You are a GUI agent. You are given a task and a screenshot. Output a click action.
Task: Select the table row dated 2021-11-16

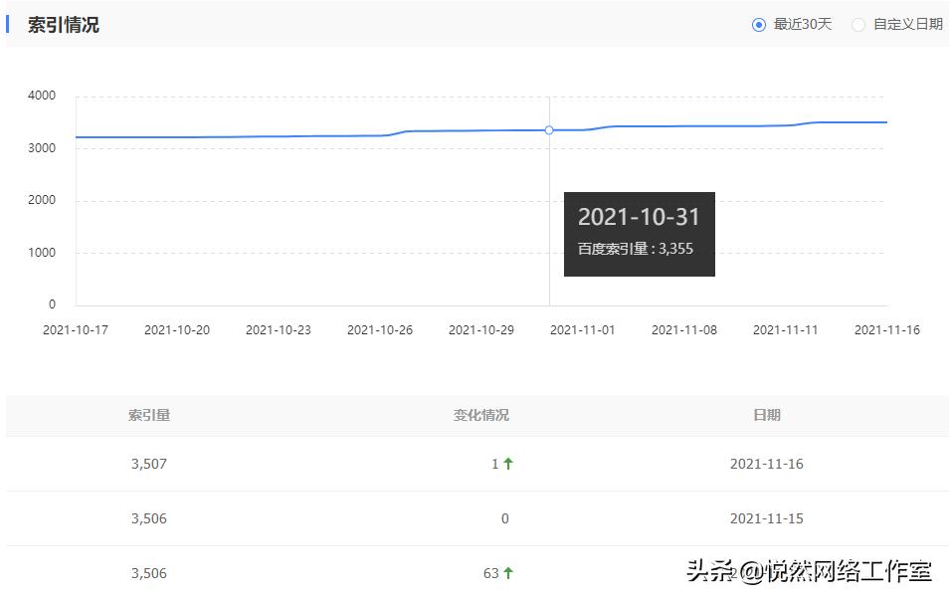476,463
